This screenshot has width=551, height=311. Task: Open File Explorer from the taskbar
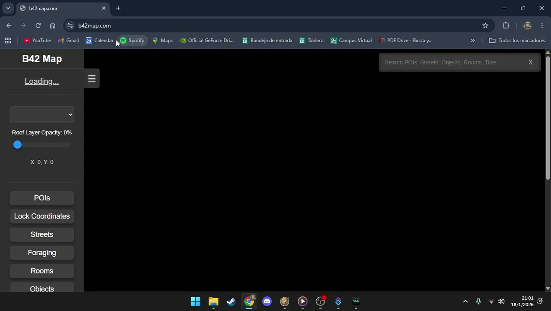point(213,301)
